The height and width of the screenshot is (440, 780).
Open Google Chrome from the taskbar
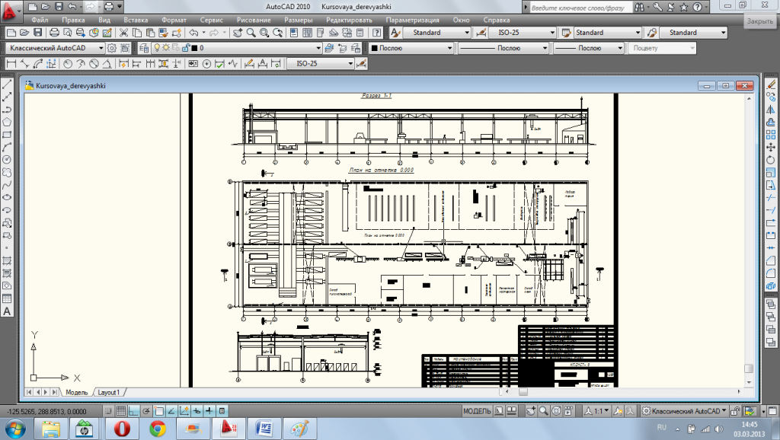(x=157, y=429)
